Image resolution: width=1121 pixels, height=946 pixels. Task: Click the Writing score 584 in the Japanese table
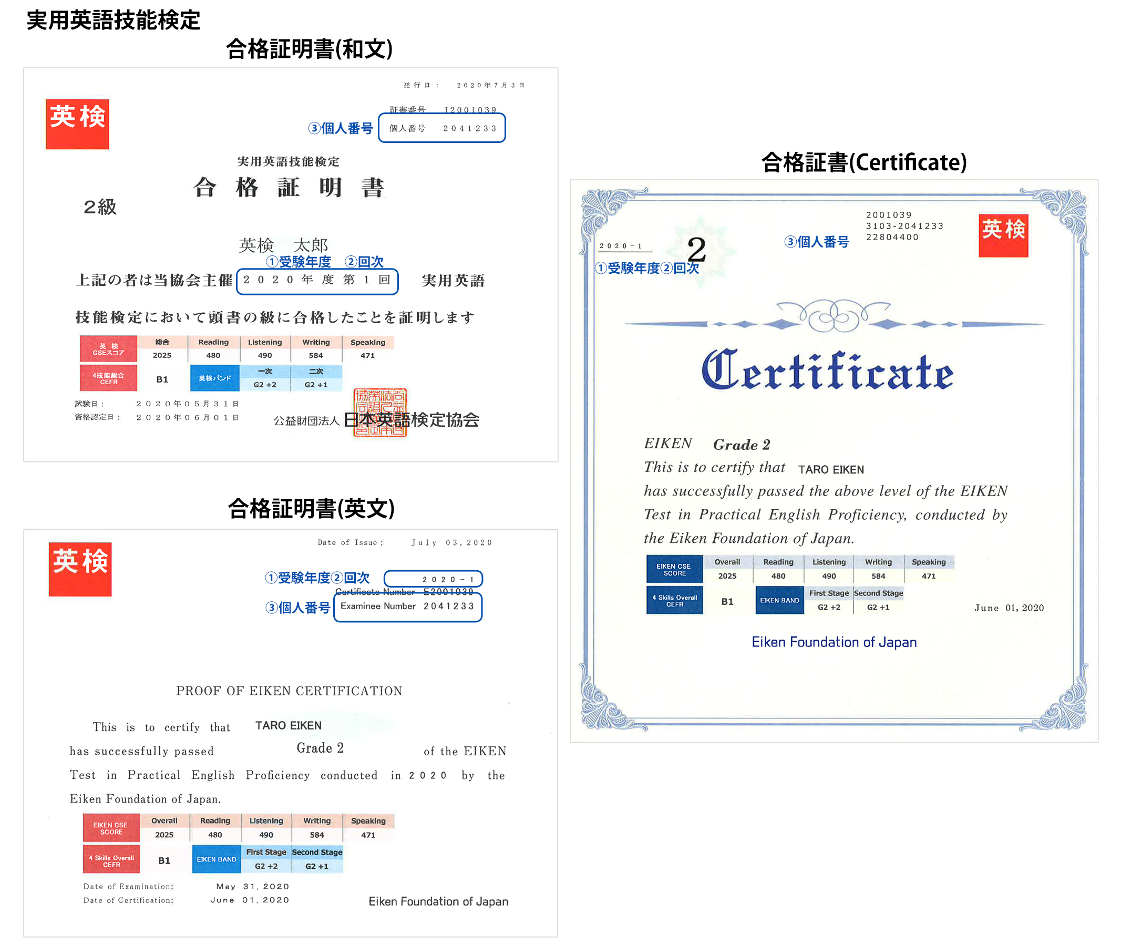tap(316, 356)
